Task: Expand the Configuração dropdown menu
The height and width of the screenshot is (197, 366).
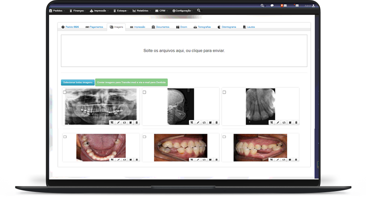Action: pyautogui.click(x=182, y=11)
